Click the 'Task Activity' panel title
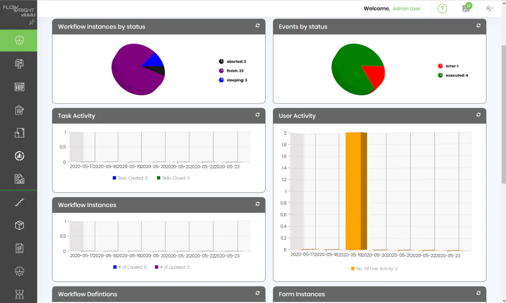 [76, 116]
